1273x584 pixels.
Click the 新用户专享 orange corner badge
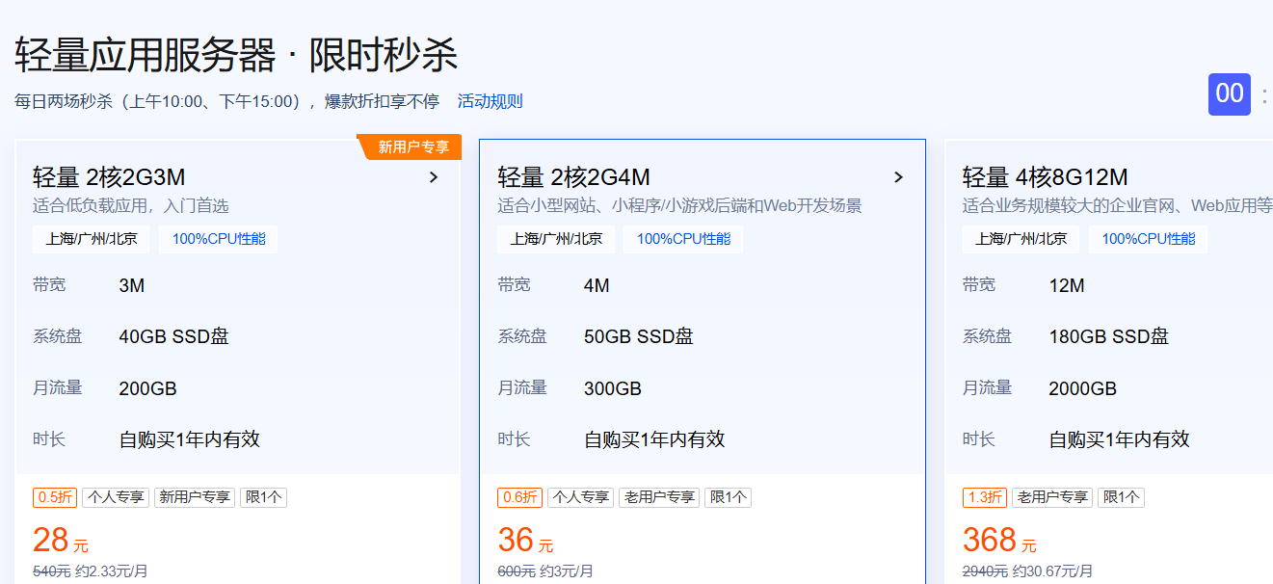(411, 146)
